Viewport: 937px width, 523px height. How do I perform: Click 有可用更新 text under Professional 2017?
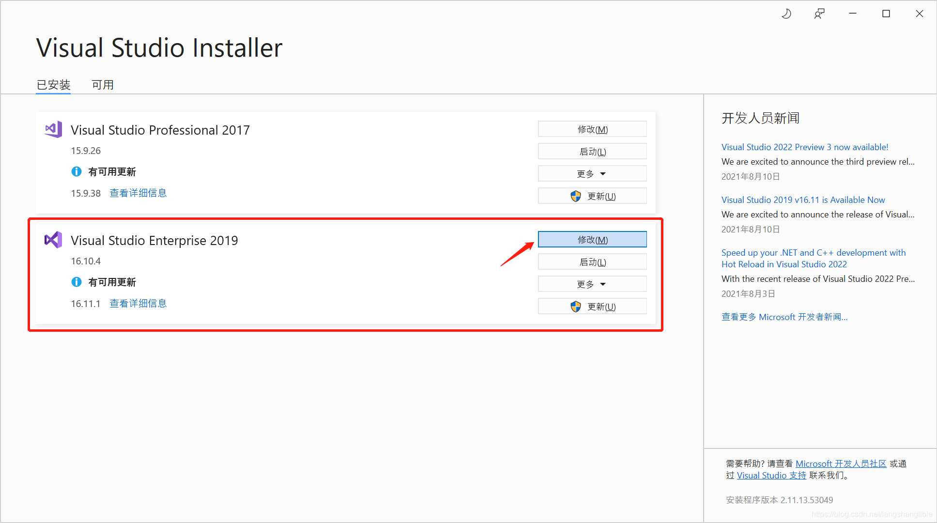(112, 172)
